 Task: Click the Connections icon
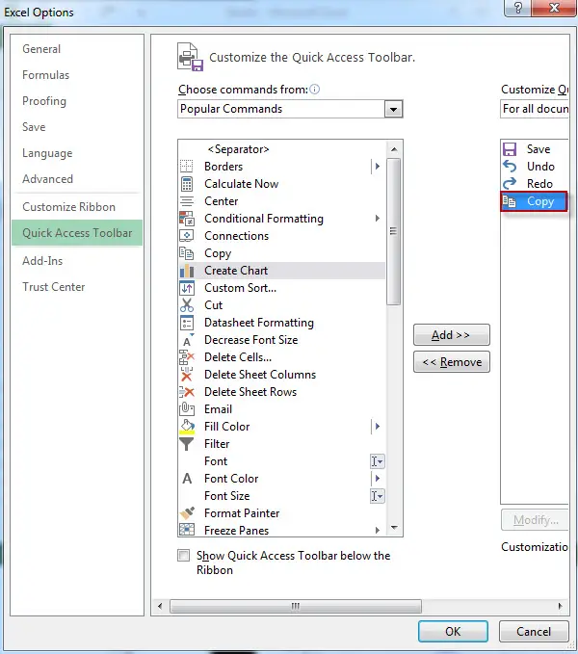187,236
